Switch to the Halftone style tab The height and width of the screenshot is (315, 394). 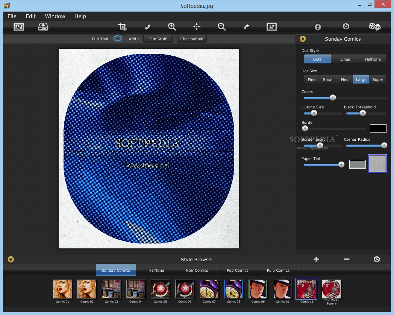pos(156,270)
